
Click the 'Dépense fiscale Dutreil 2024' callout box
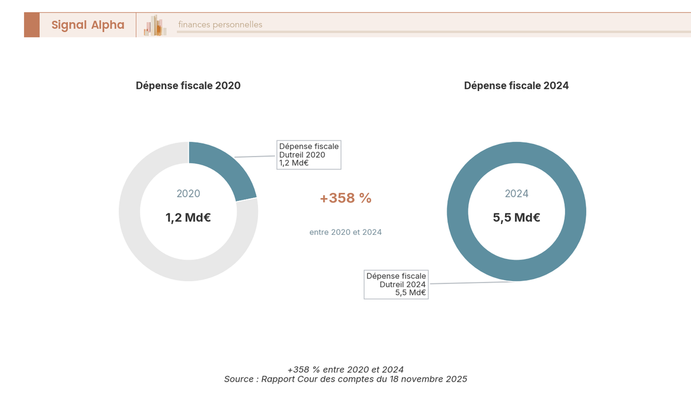(396, 284)
